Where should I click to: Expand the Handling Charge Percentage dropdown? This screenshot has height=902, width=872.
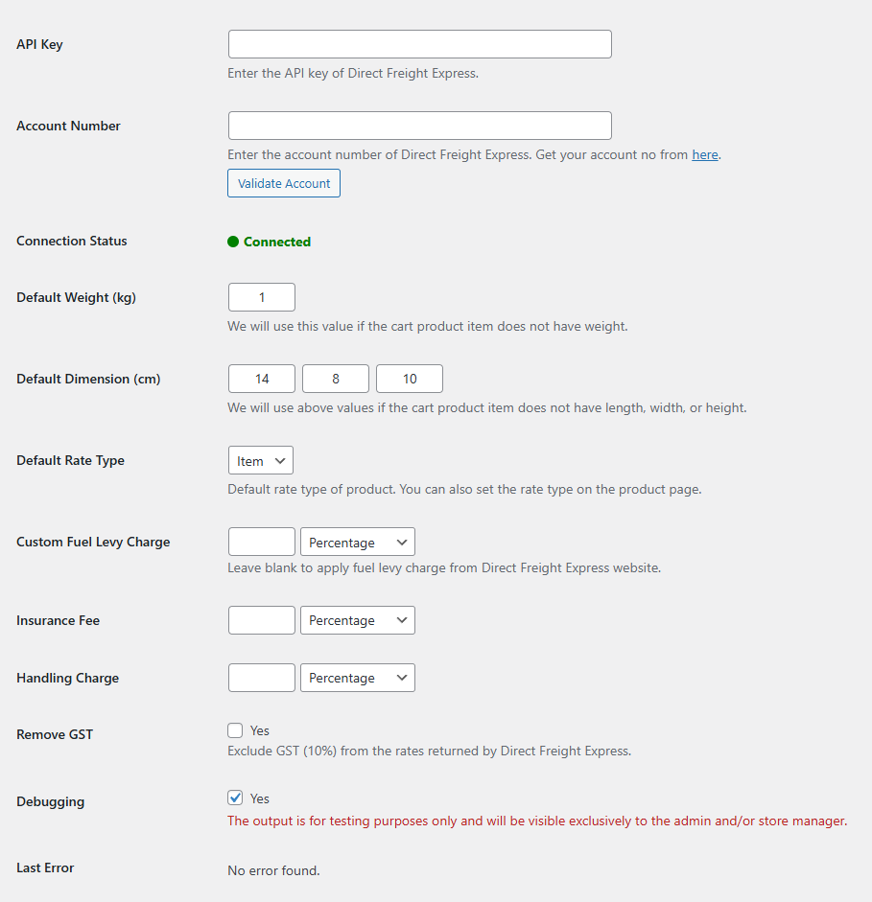358,678
